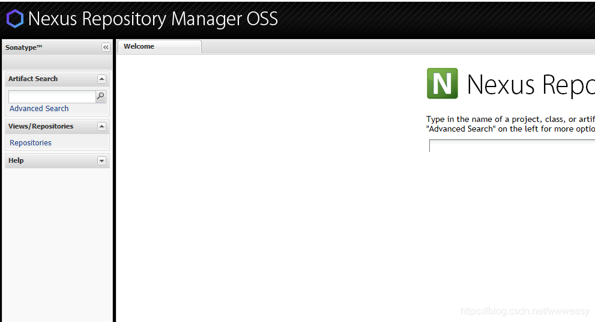
Task: Click the Help header label
Action: pyautogui.click(x=16, y=160)
